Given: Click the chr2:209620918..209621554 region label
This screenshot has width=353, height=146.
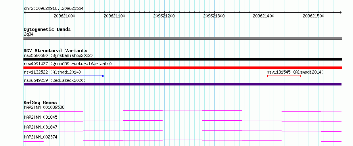Looking at the screenshot, I should 54,9.
